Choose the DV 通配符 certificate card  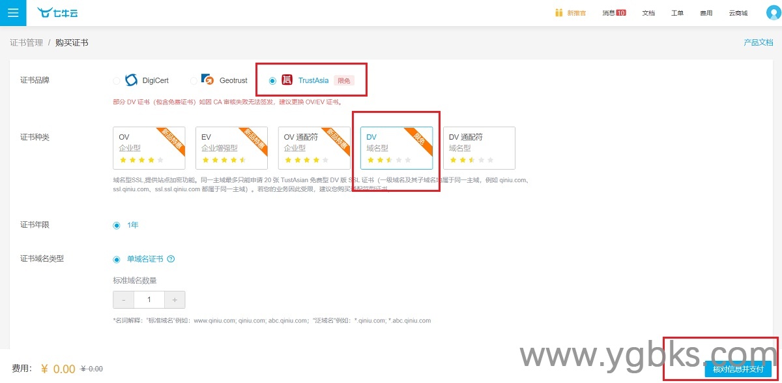click(479, 148)
